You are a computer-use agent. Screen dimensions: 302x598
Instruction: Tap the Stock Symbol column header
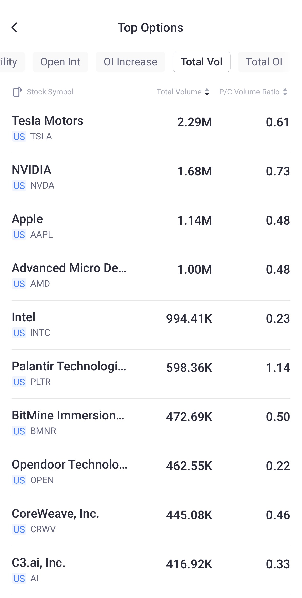coord(50,92)
